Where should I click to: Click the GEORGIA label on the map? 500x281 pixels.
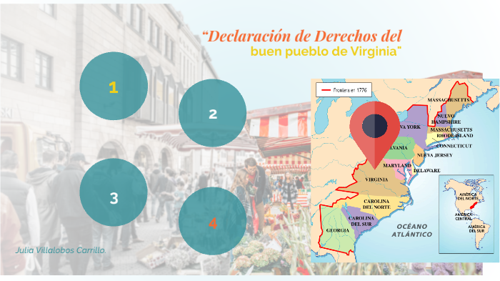338,230
